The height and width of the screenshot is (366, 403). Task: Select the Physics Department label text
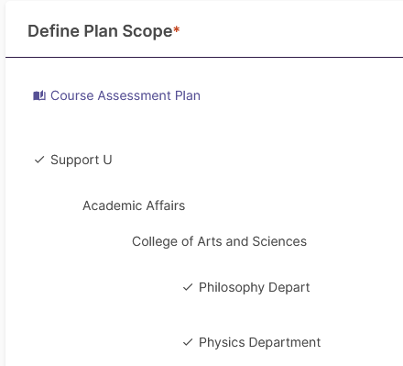click(260, 342)
